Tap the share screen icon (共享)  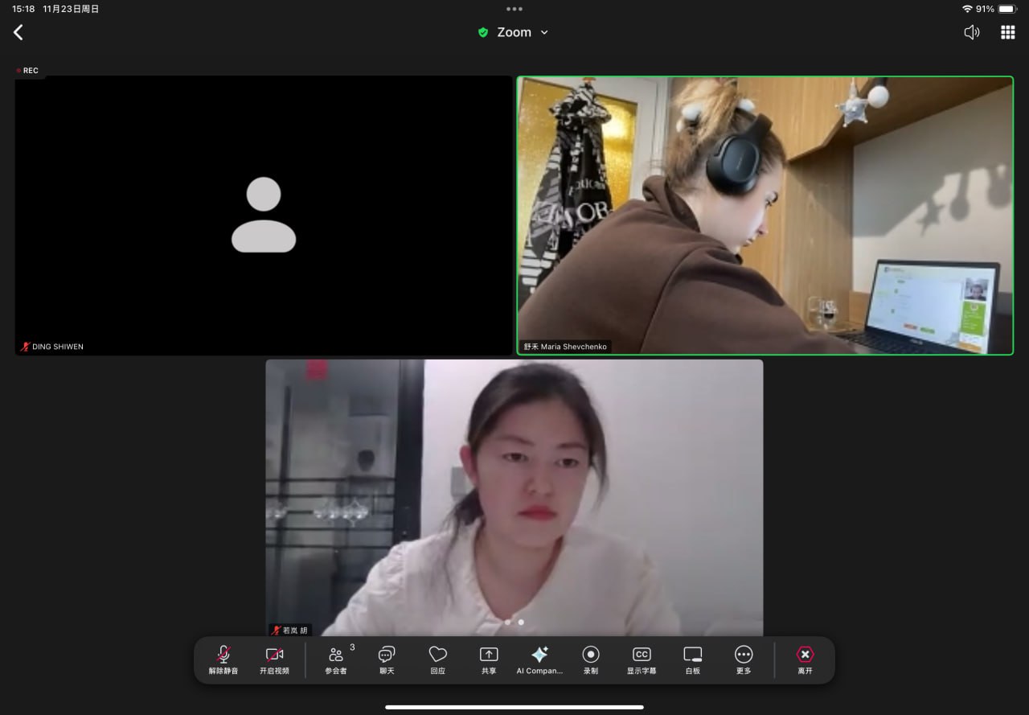pos(489,660)
